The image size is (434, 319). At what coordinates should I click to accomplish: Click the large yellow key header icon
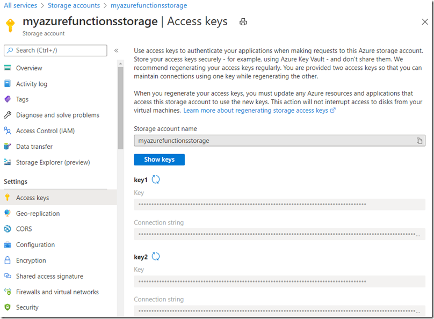pyautogui.click(x=11, y=26)
